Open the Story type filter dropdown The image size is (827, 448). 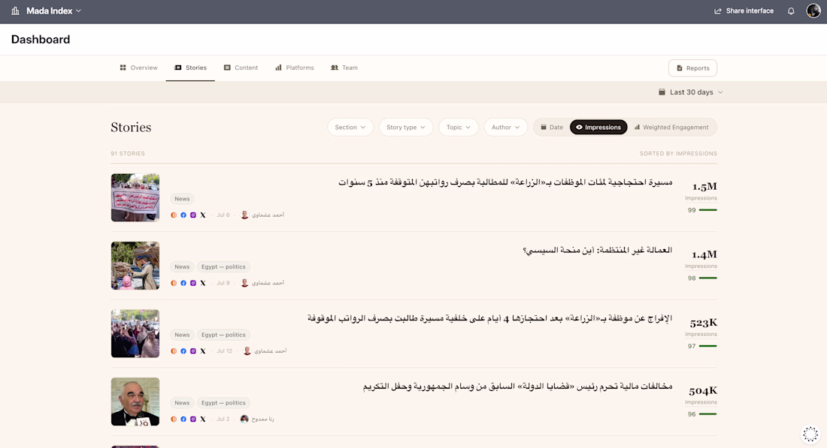[405, 128]
